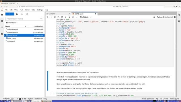Select geometry.xml in the file list
181x102 pixels.
[24, 29]
